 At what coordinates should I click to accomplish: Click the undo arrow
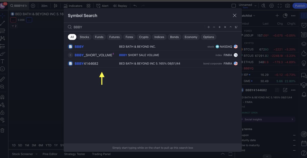(135, 6)
